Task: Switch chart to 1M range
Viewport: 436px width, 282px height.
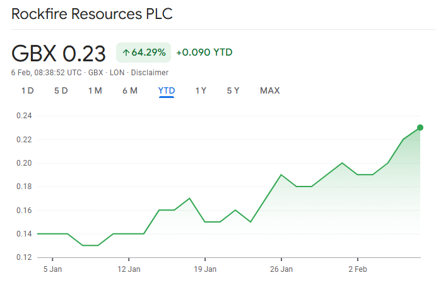Action: pyautogui.click(x=95, y=90)
